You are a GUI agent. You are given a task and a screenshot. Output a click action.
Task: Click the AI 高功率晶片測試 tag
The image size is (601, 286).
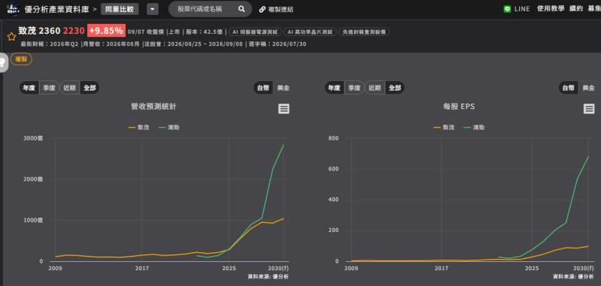click(310, 32)
